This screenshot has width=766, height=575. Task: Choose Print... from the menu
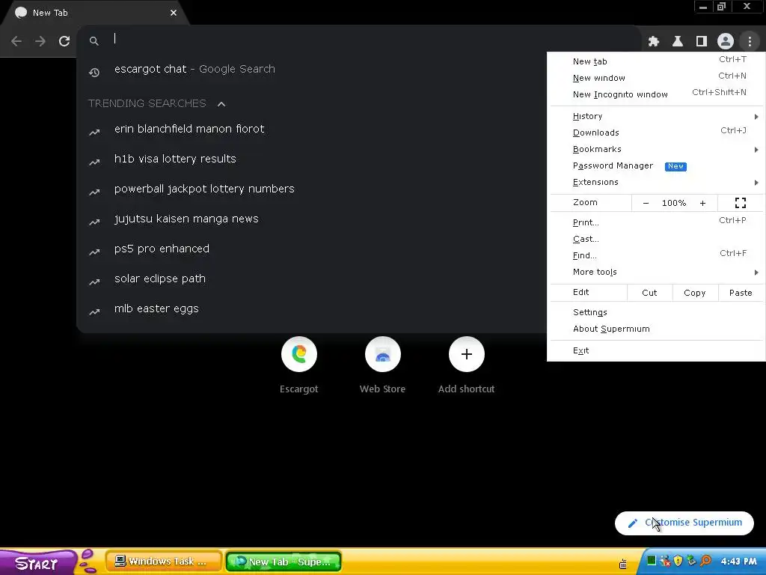[656, 222]
